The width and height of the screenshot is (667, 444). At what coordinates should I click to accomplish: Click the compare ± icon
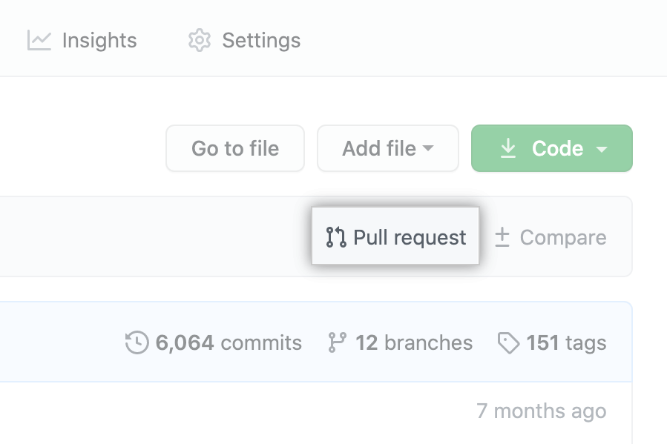pyautogui.click(x=503, y=236)
